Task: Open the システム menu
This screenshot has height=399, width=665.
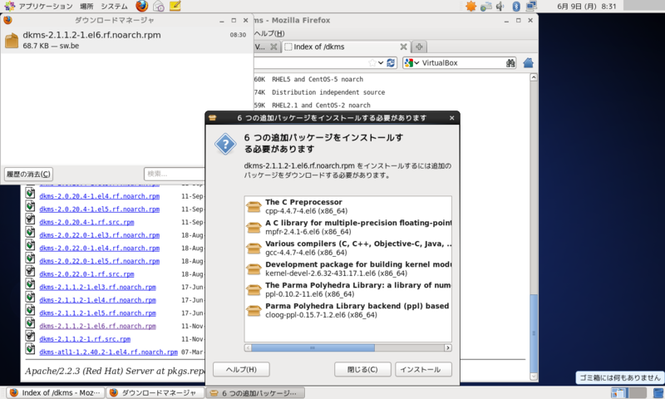Action: [114, 6]
